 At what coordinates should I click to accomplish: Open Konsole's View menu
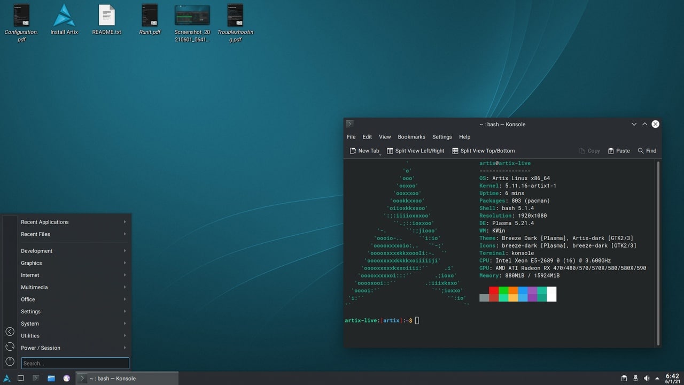pos(385,137)
